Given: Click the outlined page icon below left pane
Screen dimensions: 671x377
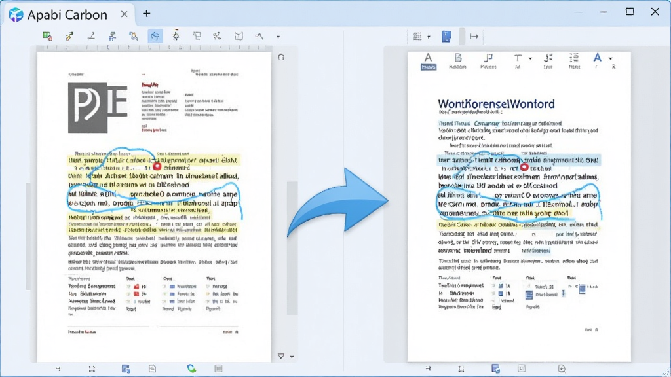Looking at the screenshot, I should (x=152, y=368).
